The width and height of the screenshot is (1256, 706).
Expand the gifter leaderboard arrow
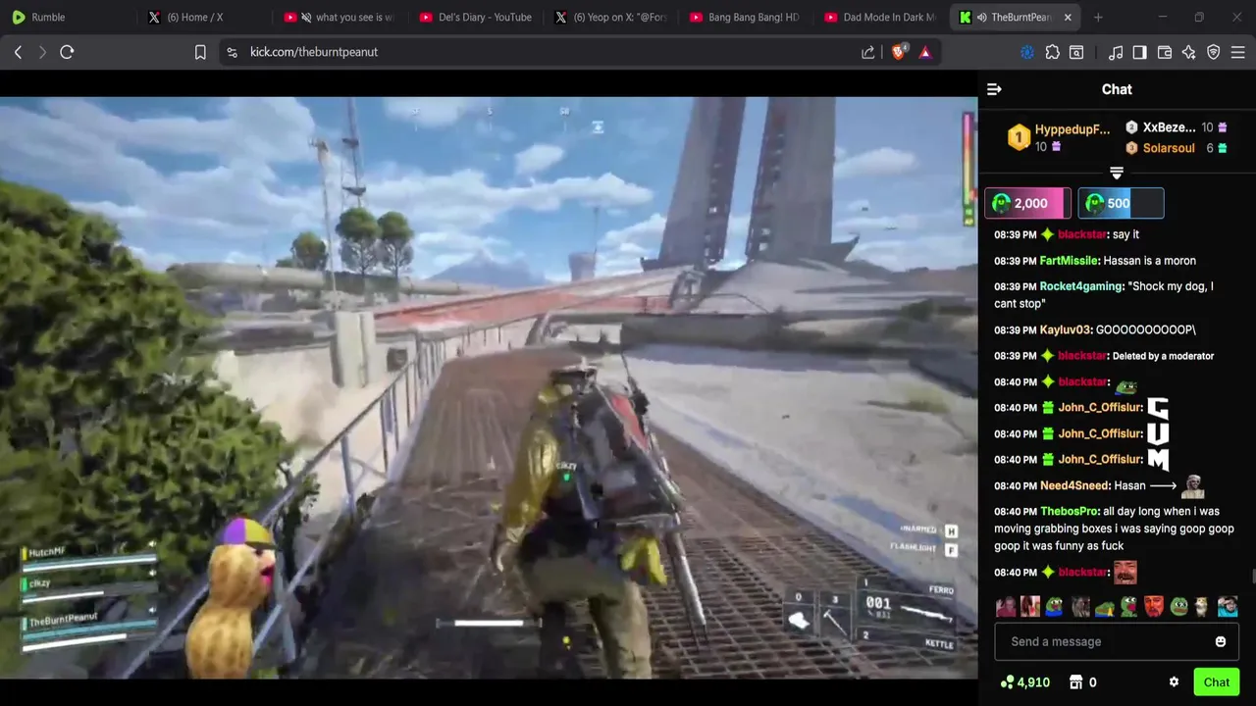[1117, 174]
